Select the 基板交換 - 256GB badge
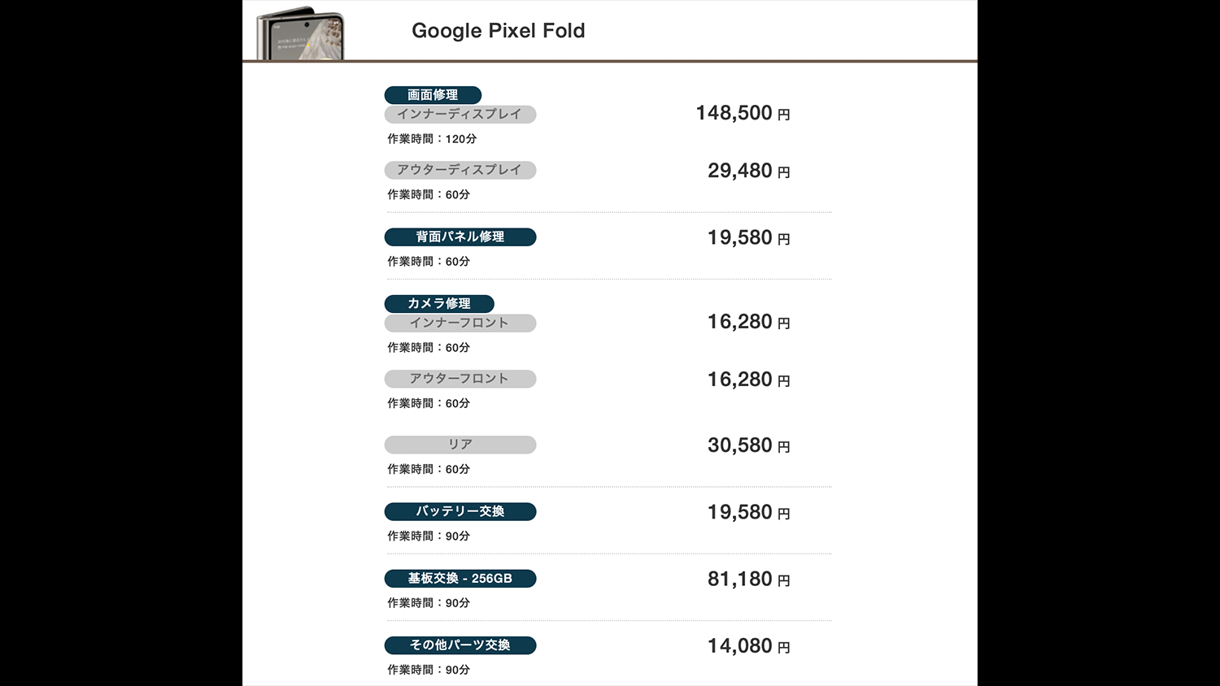This screenshot has width=1220, height=686. (x=460, y=579)
